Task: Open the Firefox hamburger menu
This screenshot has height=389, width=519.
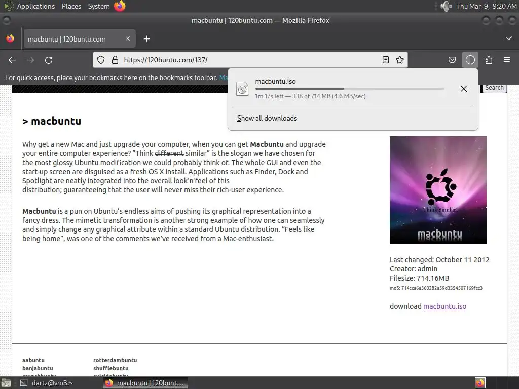Action: pyautogui.click(x=507, y=60)
